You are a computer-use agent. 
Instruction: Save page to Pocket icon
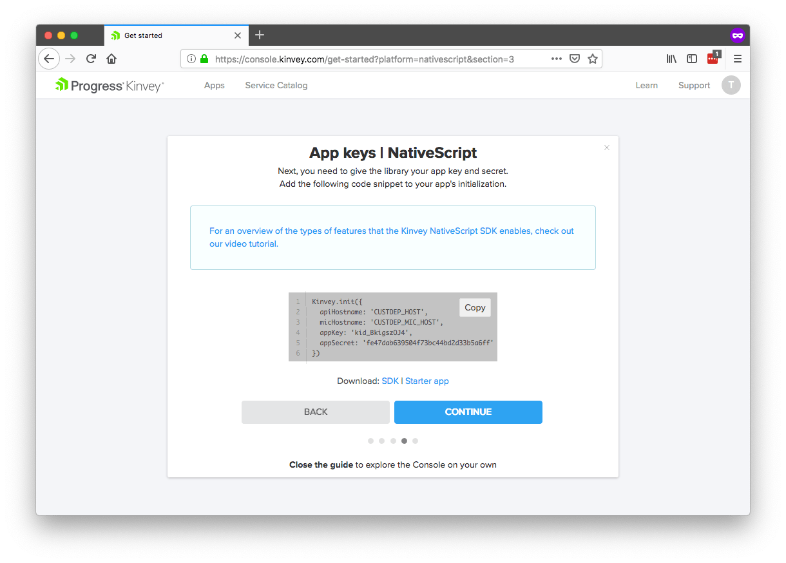coord(575,59)
